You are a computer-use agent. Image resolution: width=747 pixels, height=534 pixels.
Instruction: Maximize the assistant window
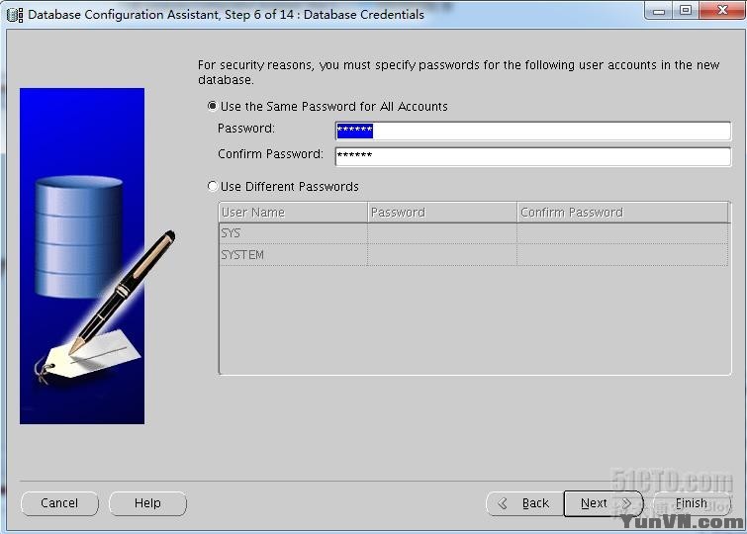coord(686,11)
